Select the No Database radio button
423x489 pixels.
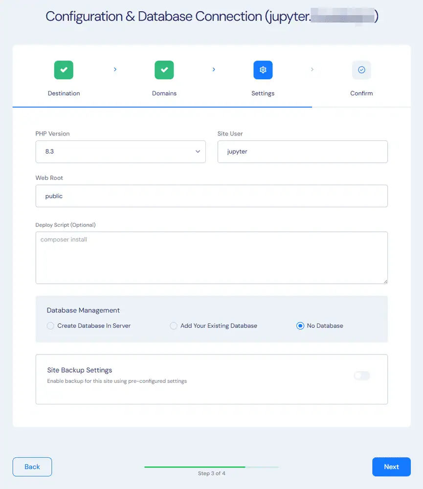pos(300,326)
